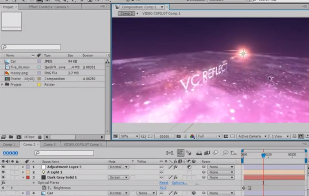Click the Comp 2 breadcrumb button in viewer
This screenshot has width=309, height=196.
coord(127,14)
